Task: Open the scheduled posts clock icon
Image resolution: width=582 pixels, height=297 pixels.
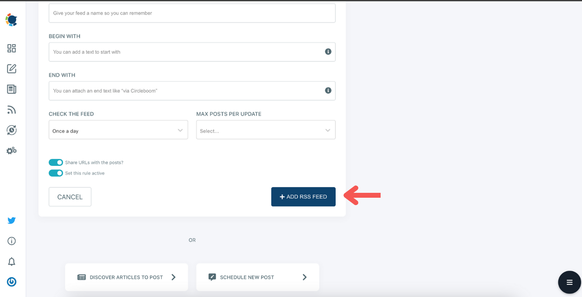Action: pos(11,130)
